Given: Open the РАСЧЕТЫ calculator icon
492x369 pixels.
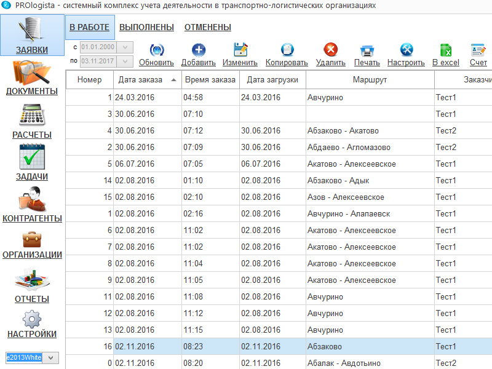Looking at the screenshot, I should click(32, 115).
